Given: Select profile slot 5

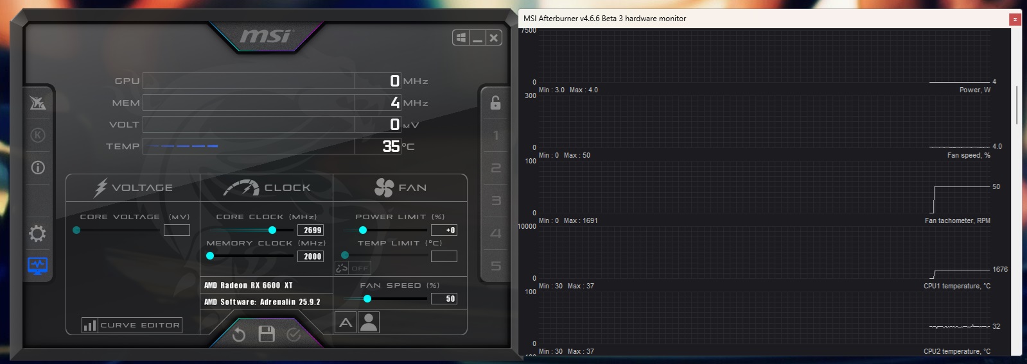Looking at the screenshot, I should click(495, 266).
